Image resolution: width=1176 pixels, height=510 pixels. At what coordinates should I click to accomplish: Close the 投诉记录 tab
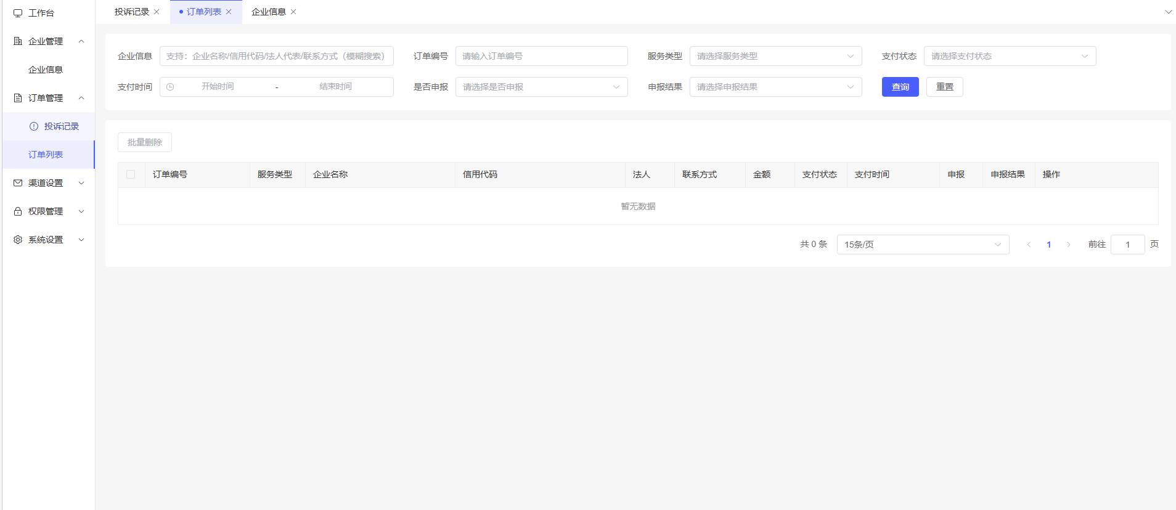(x=157, y=12)
